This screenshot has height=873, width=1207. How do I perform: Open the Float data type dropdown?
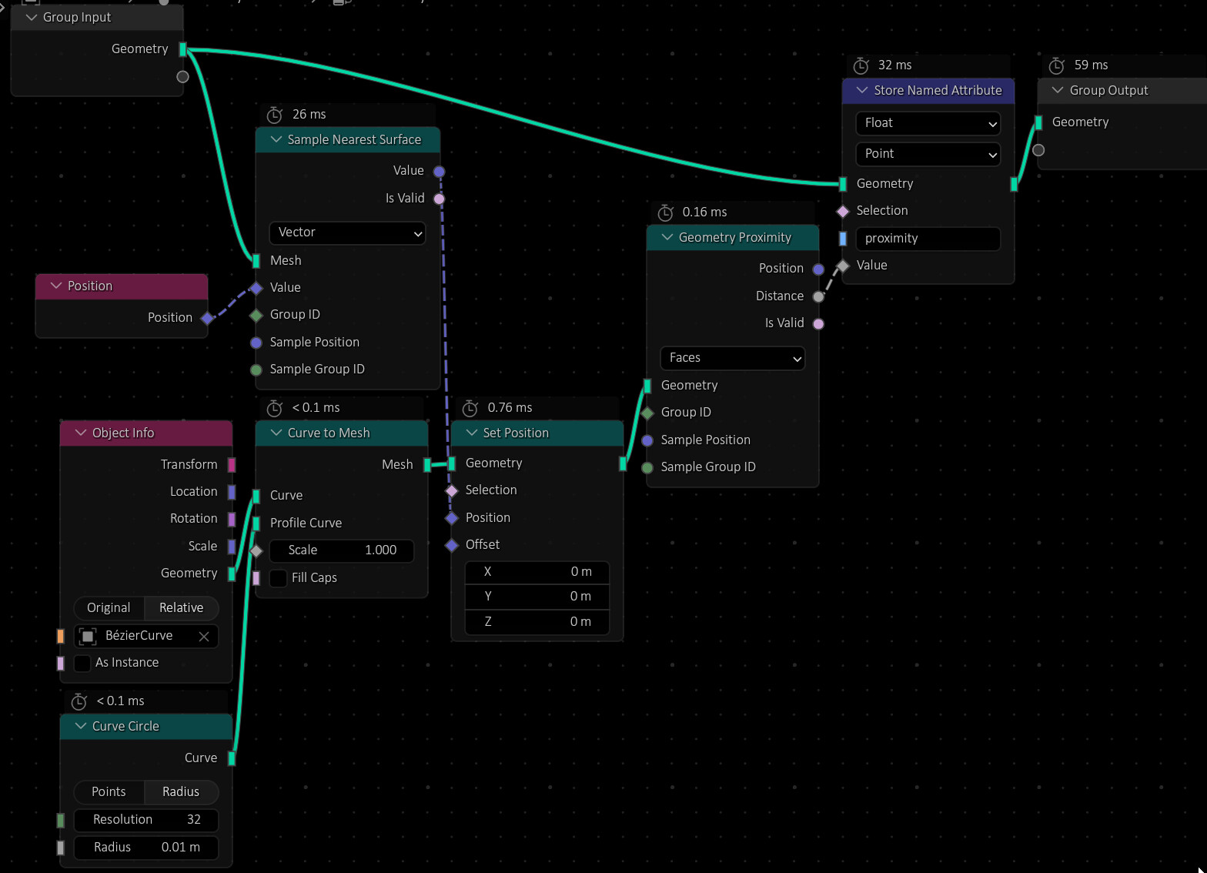click(x=928, y=123)
